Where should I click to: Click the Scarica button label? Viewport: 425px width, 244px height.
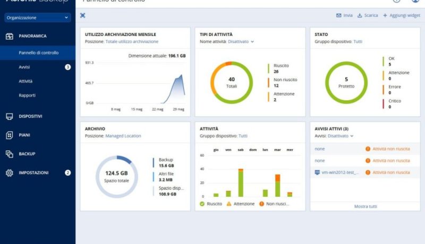click(x=371, y=15)
